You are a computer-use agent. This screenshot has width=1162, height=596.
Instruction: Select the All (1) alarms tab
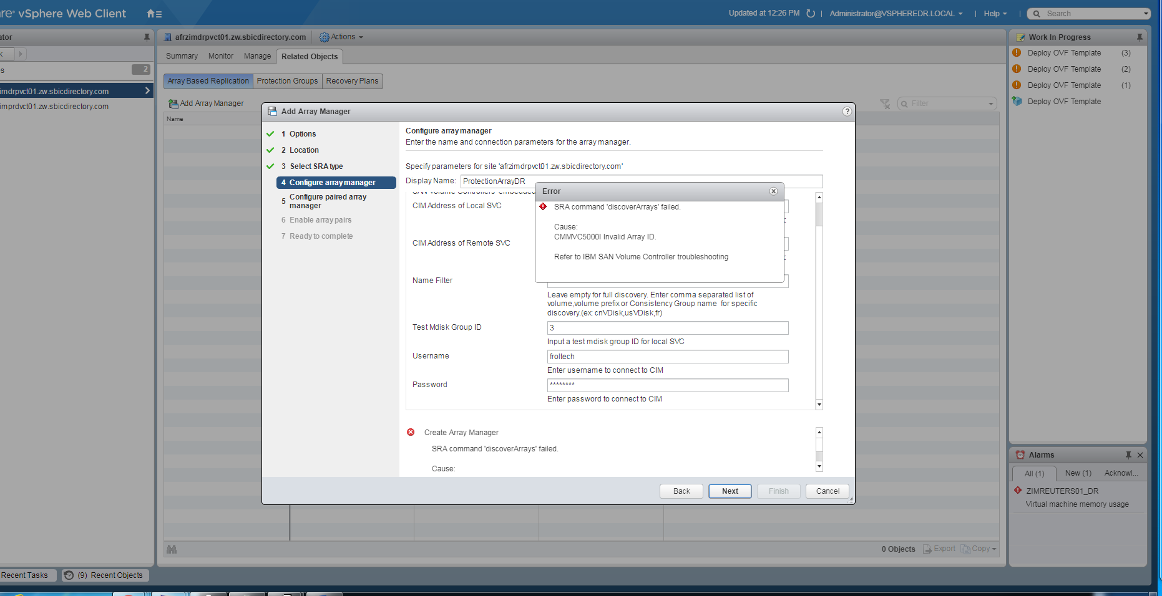[x=1034, y=474]
